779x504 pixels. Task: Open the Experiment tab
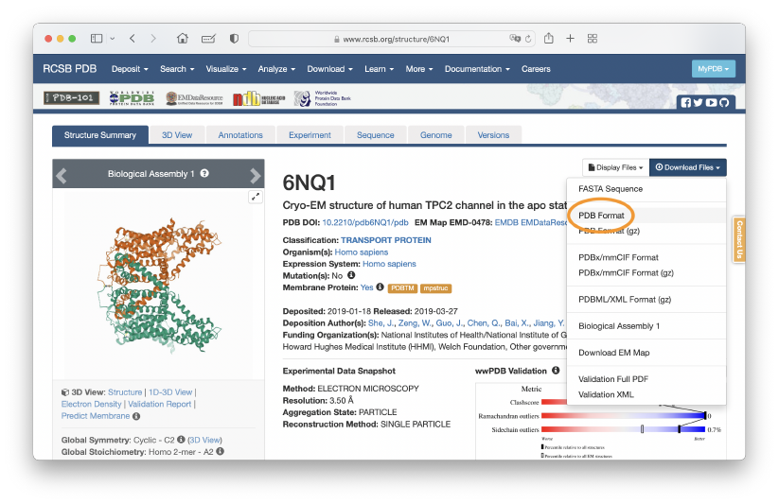[x=310, y=135]
